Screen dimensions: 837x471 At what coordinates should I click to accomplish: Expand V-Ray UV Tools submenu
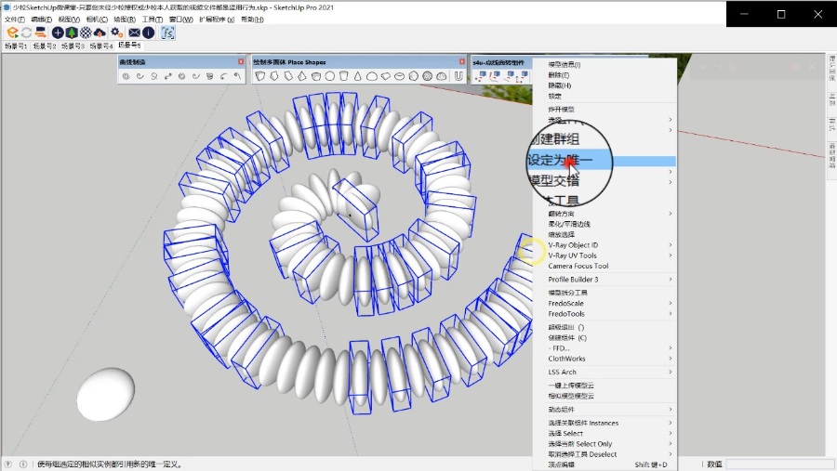coord(604,255)
